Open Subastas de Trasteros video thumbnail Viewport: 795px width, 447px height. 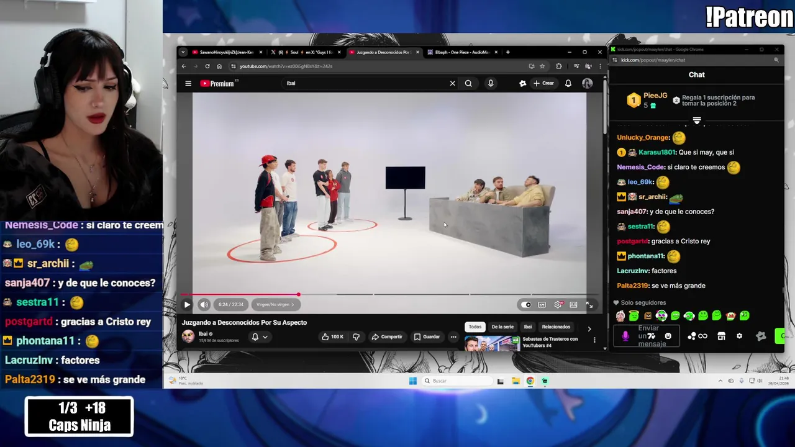492,343
